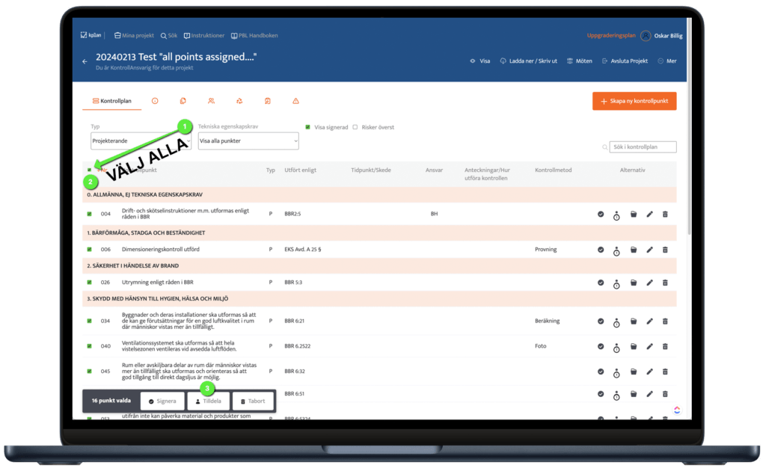Click the trash icon for row 006
Image resolution: width=766 pixels, height=471 pixels.
click(x=665, y=250)
